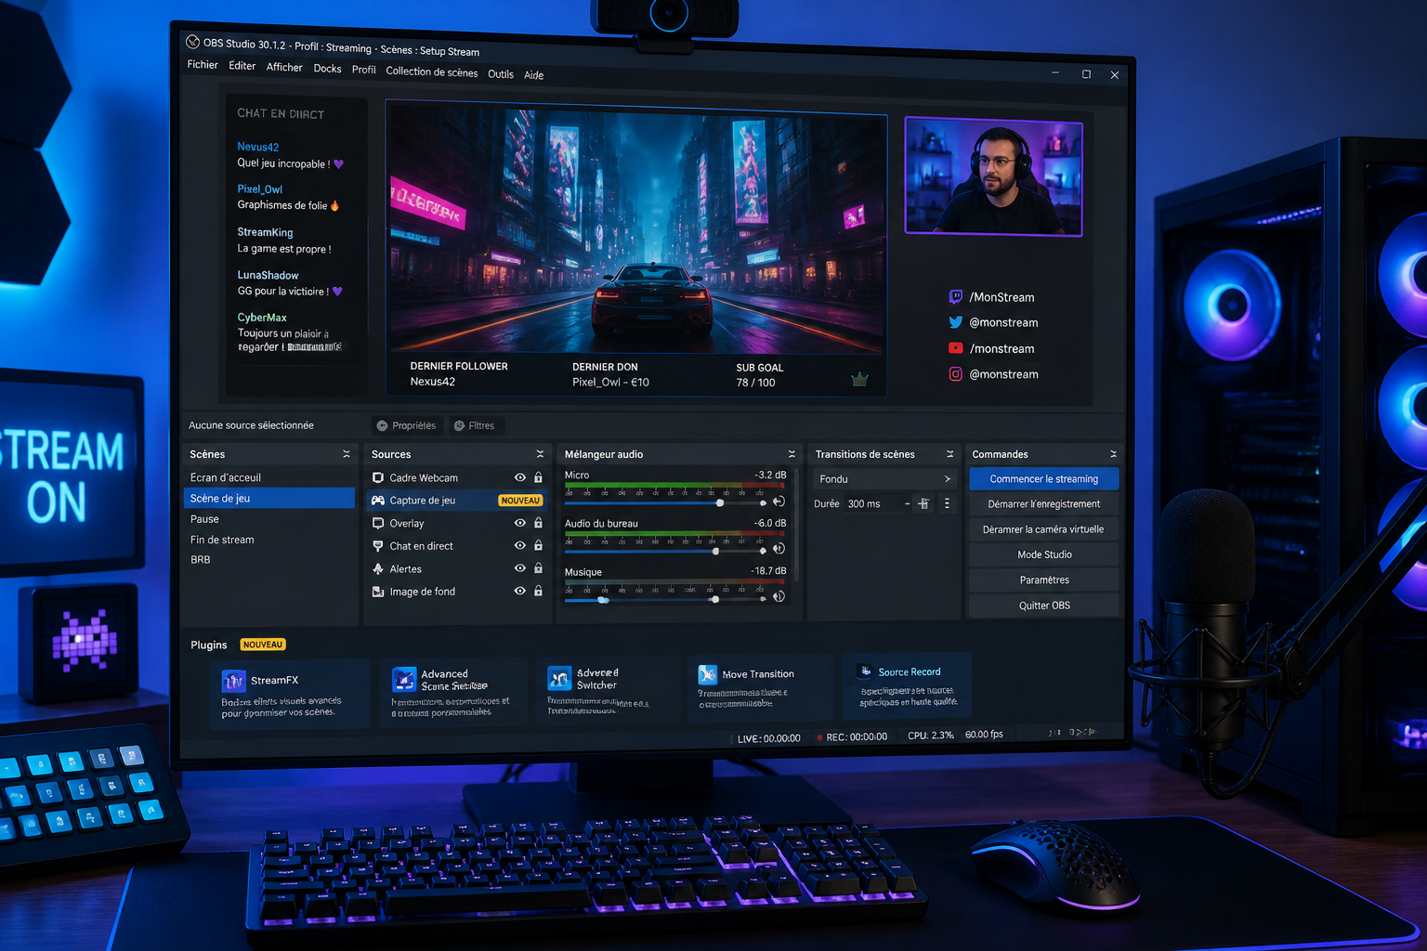The width and height of the screenshot is (1427, 951).
Task: Collapse the Mélangeur audio dock
Action: pyautogui.click(x=792, y=454)
